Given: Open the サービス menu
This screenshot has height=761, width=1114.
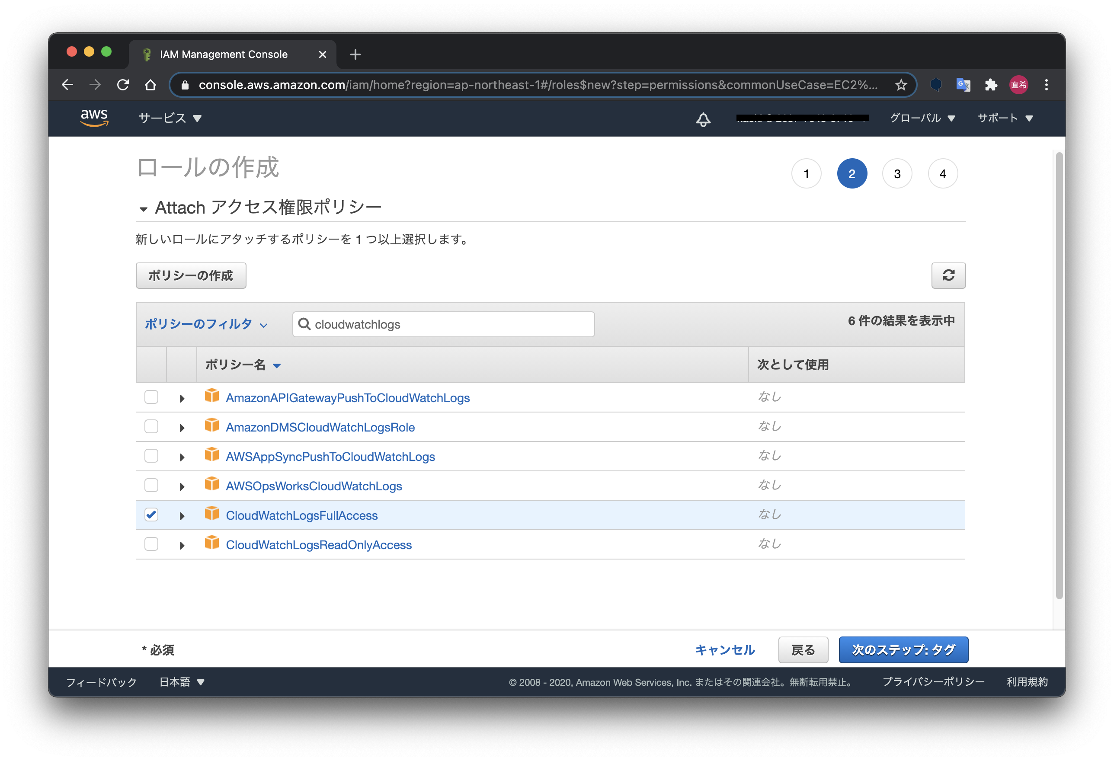Looking at the screenshot, I should (170, 118).
